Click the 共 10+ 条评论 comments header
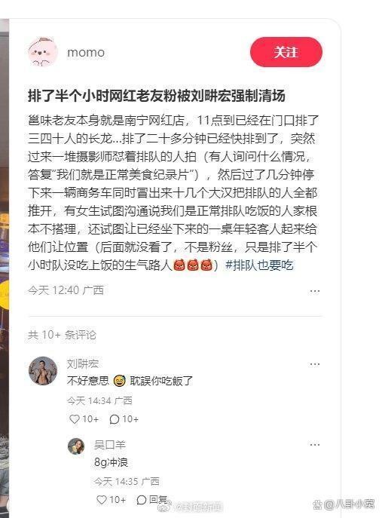The image size is (382, 518). [62, 335]
